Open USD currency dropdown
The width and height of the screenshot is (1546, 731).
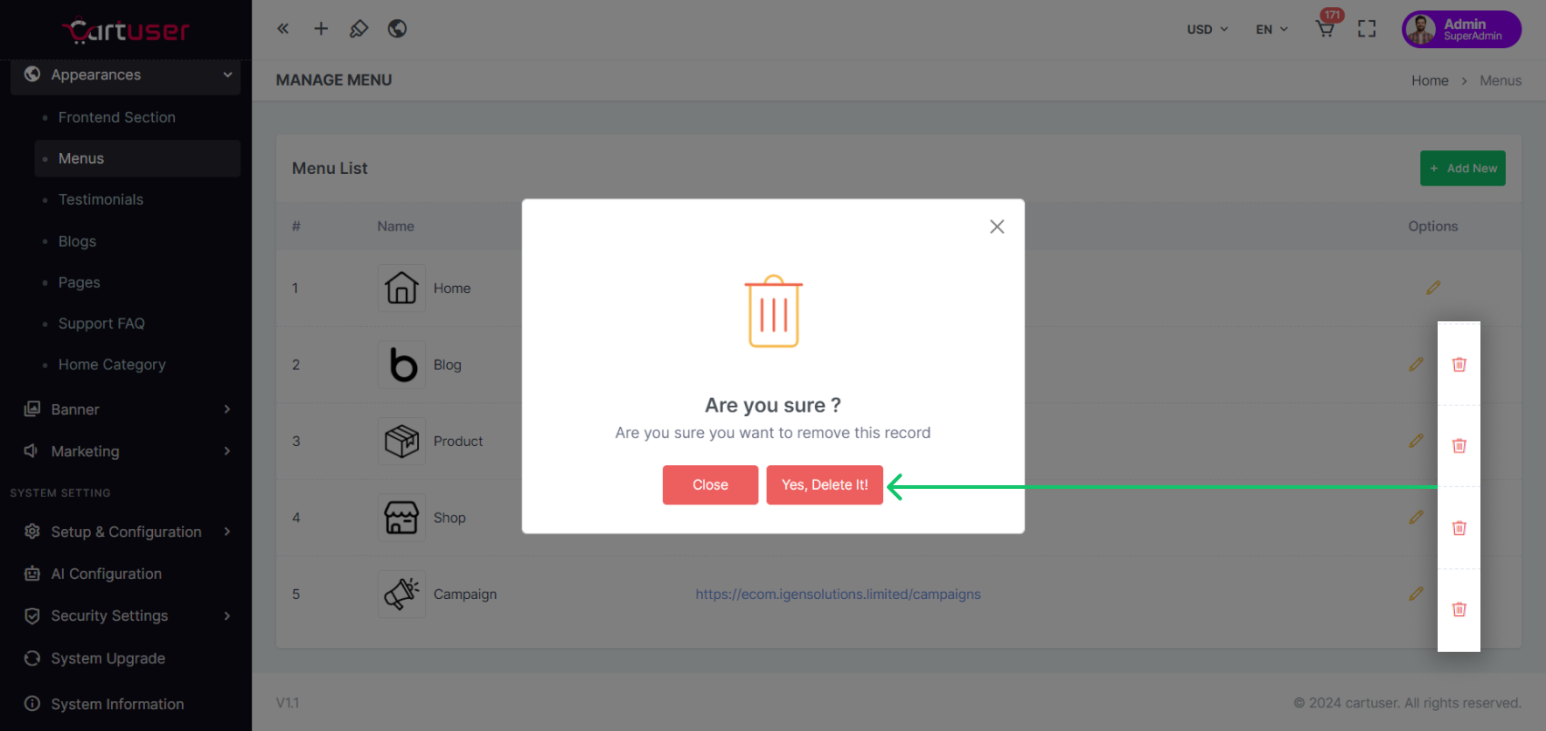(1206, 29)
